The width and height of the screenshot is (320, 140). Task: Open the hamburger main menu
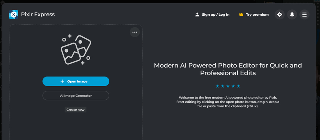(x=305, y=15)
